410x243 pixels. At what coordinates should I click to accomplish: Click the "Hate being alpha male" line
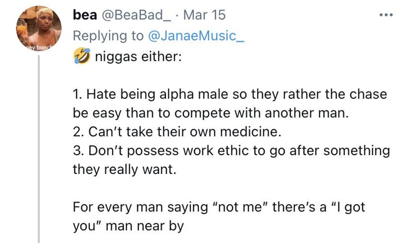coord(230,94)
